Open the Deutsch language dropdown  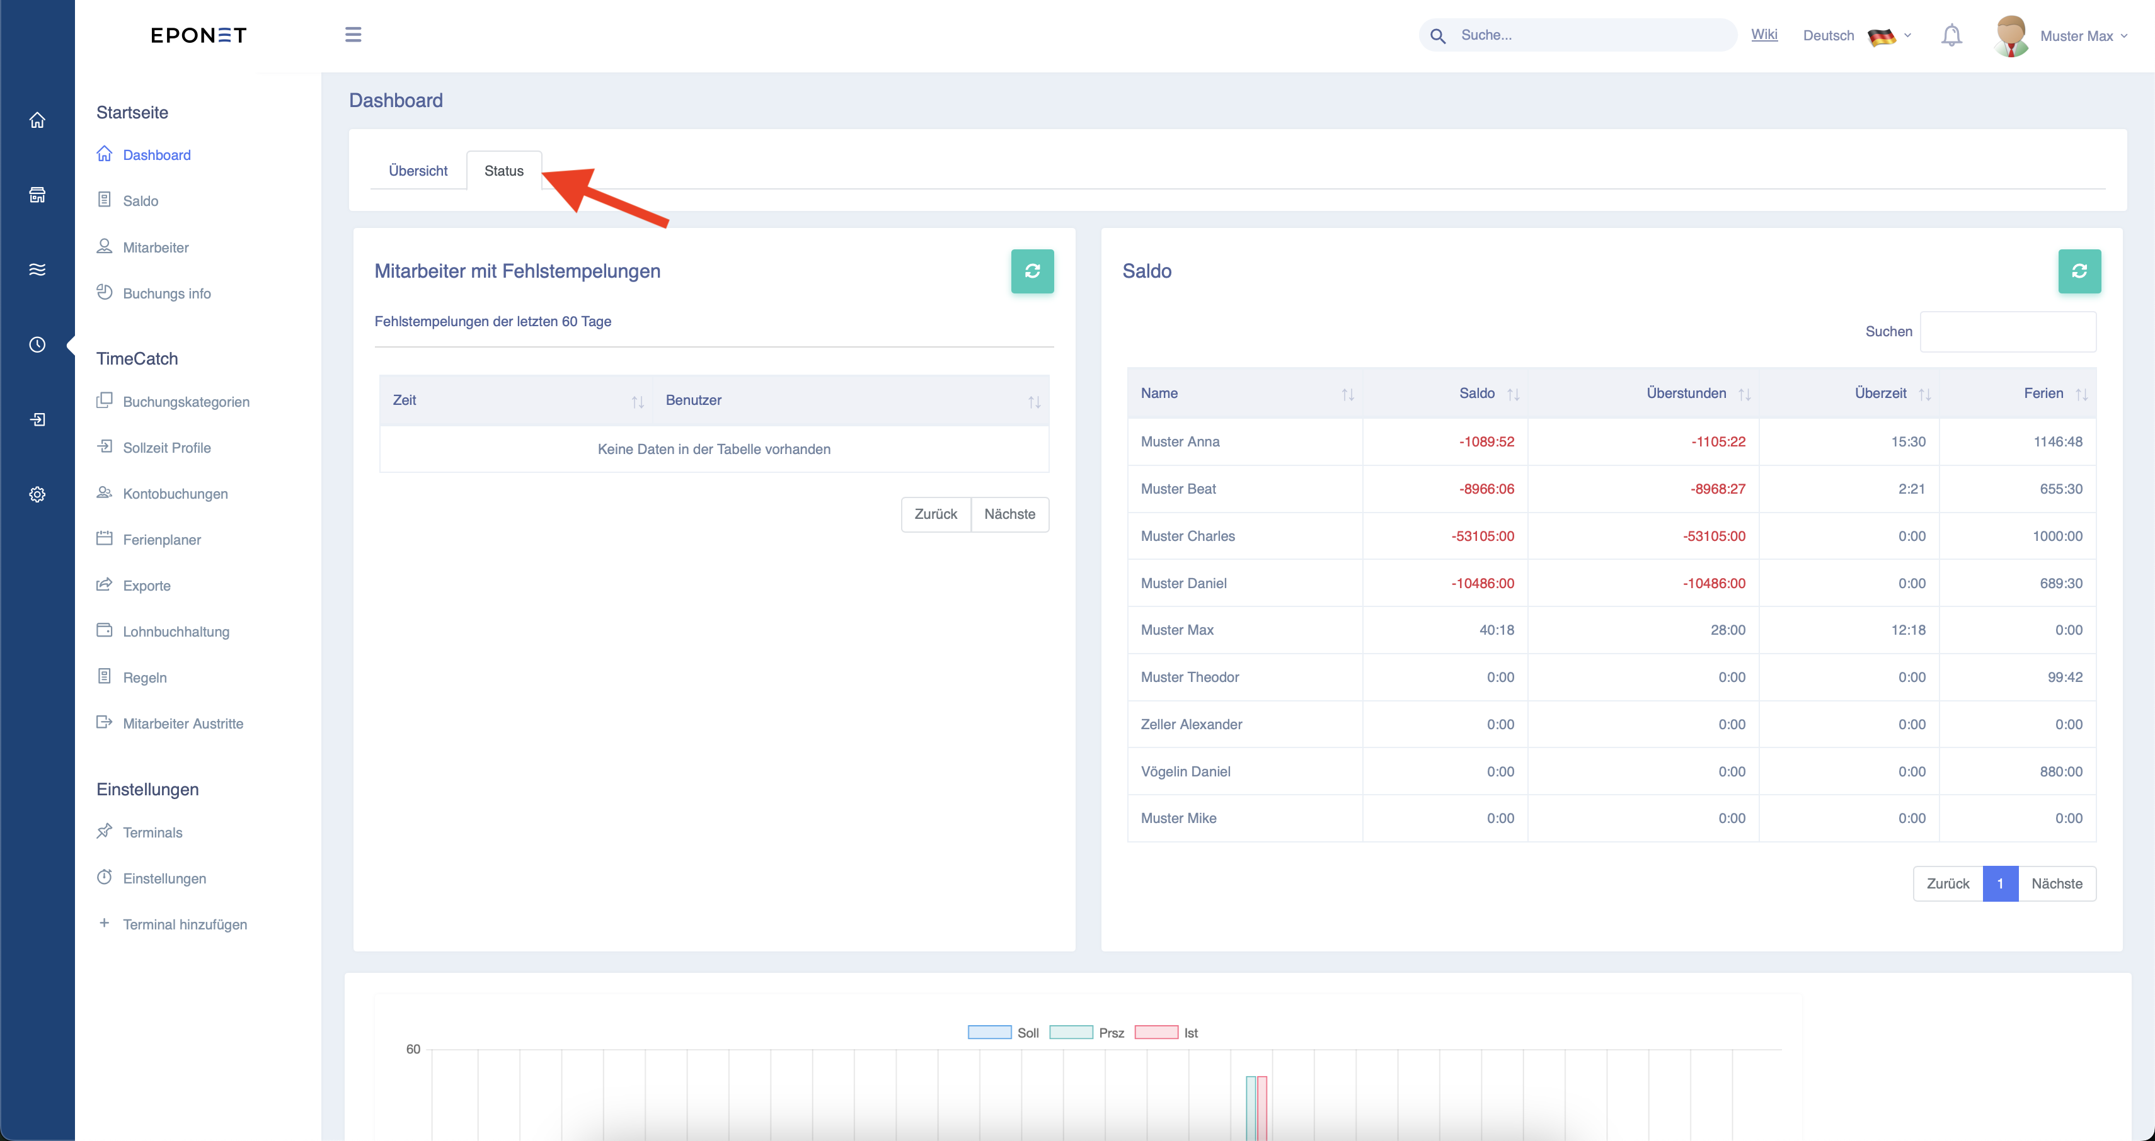click(1856, 35)
